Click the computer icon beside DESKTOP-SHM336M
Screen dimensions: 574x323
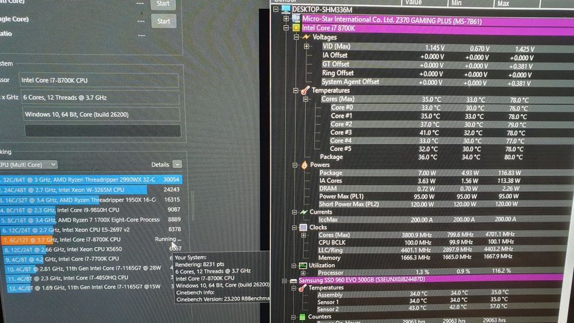(286, 9)
